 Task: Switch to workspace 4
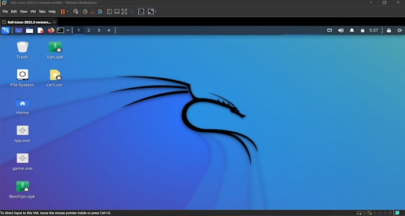108,30
